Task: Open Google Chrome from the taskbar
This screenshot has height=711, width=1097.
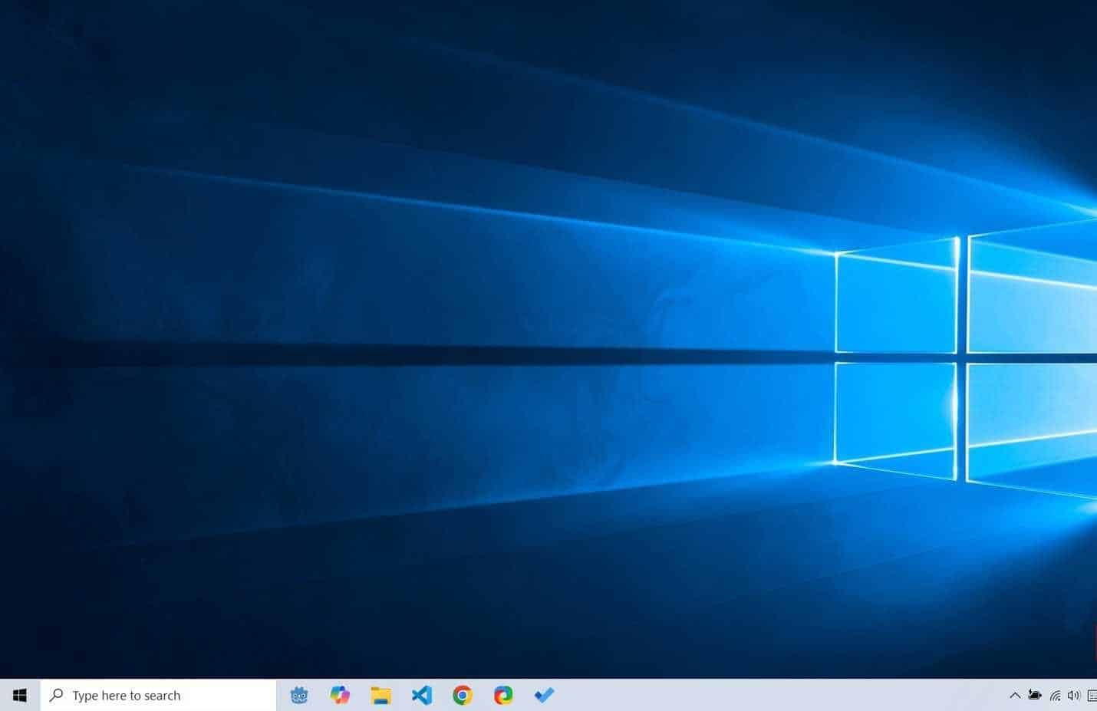Action: (x=463, y=696)
